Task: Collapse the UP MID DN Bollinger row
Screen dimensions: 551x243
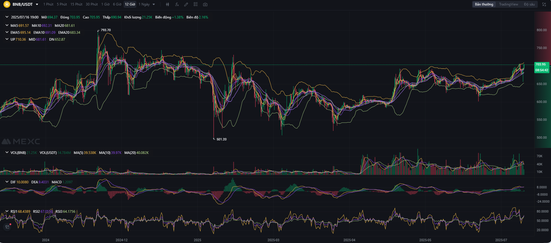Action: coord(7,39)
